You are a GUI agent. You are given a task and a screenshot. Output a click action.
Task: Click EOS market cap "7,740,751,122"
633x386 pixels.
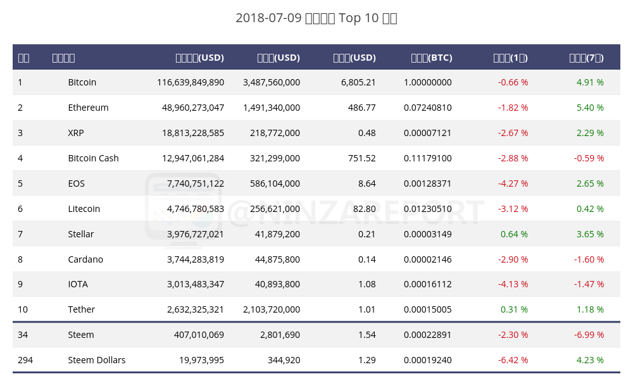click(x=196, y=184)
